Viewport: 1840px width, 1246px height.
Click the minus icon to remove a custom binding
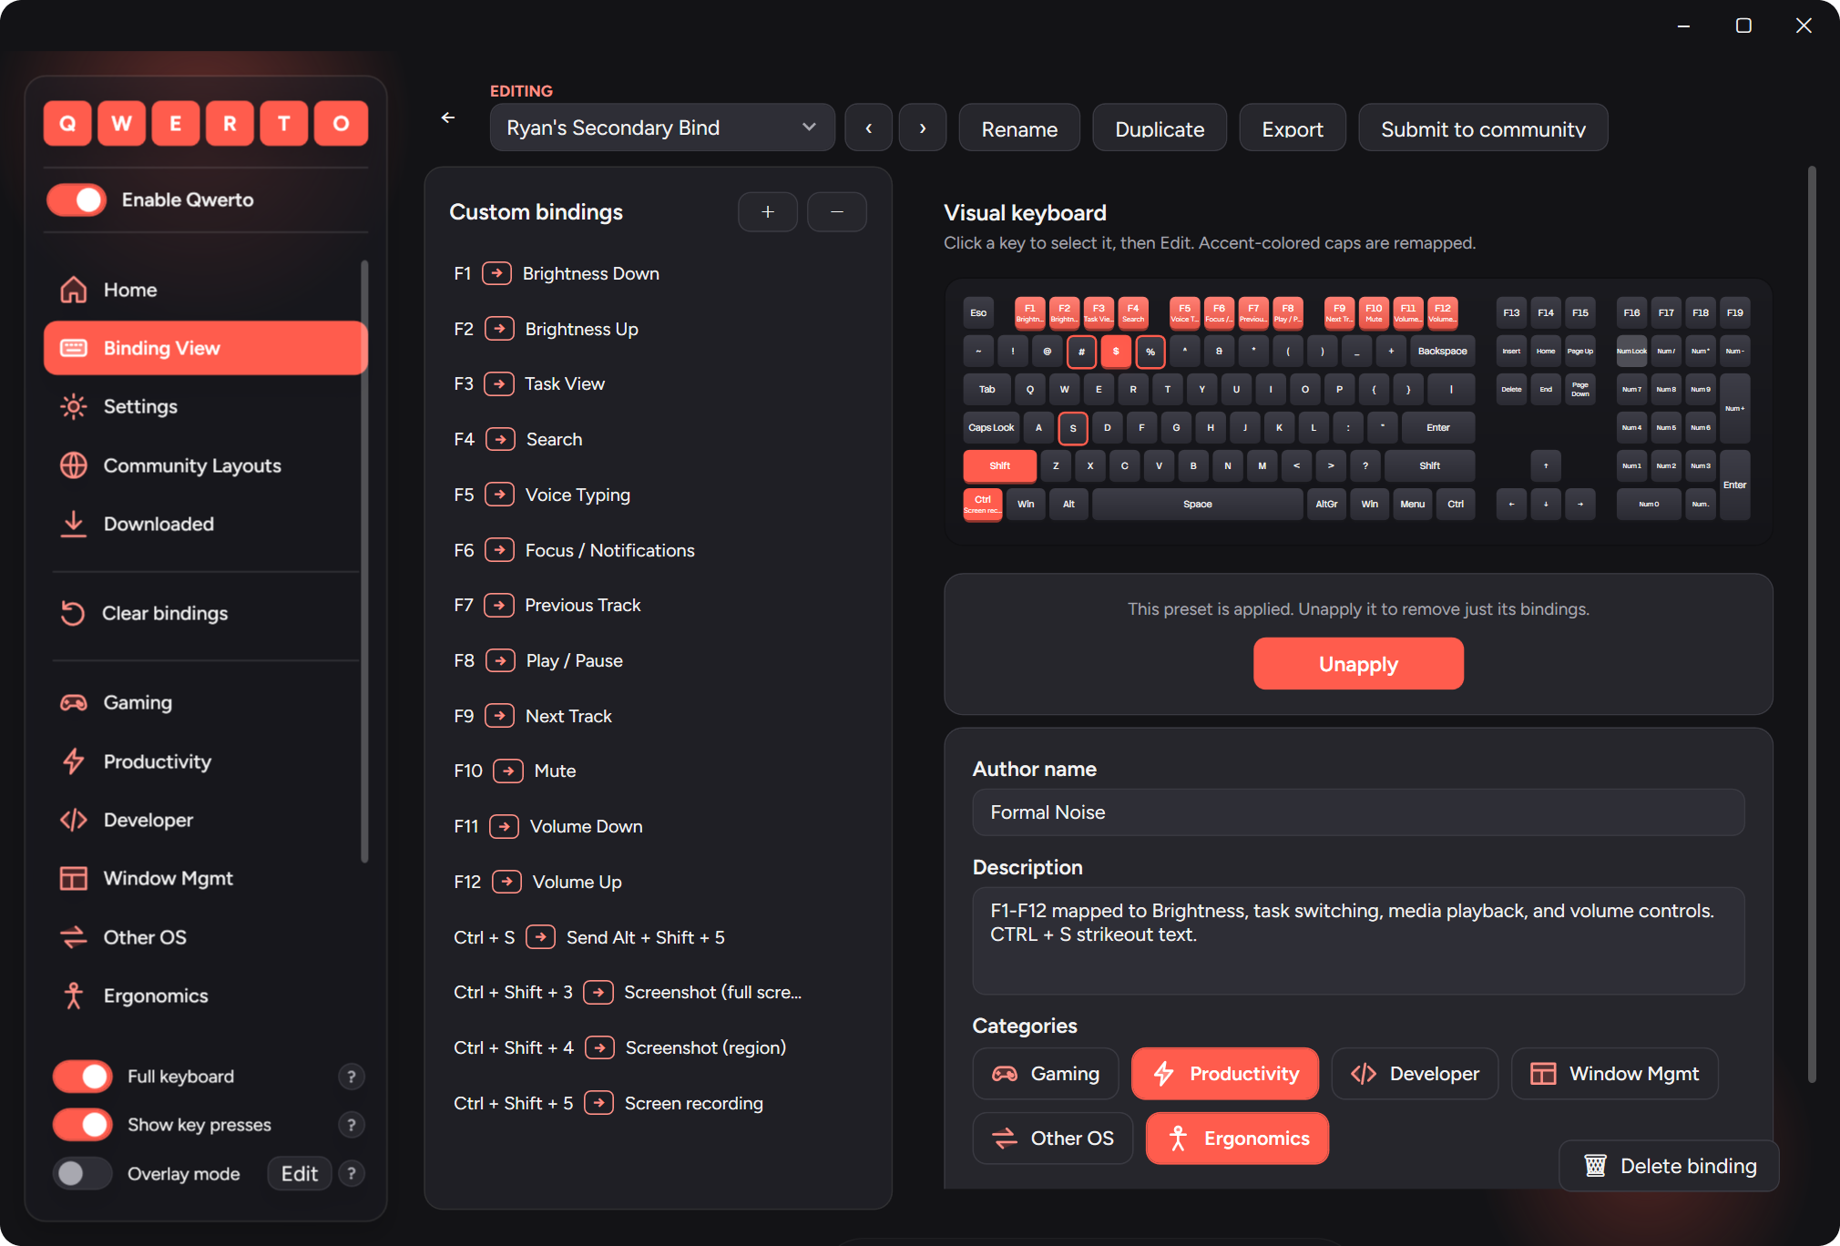click(836, 212)
